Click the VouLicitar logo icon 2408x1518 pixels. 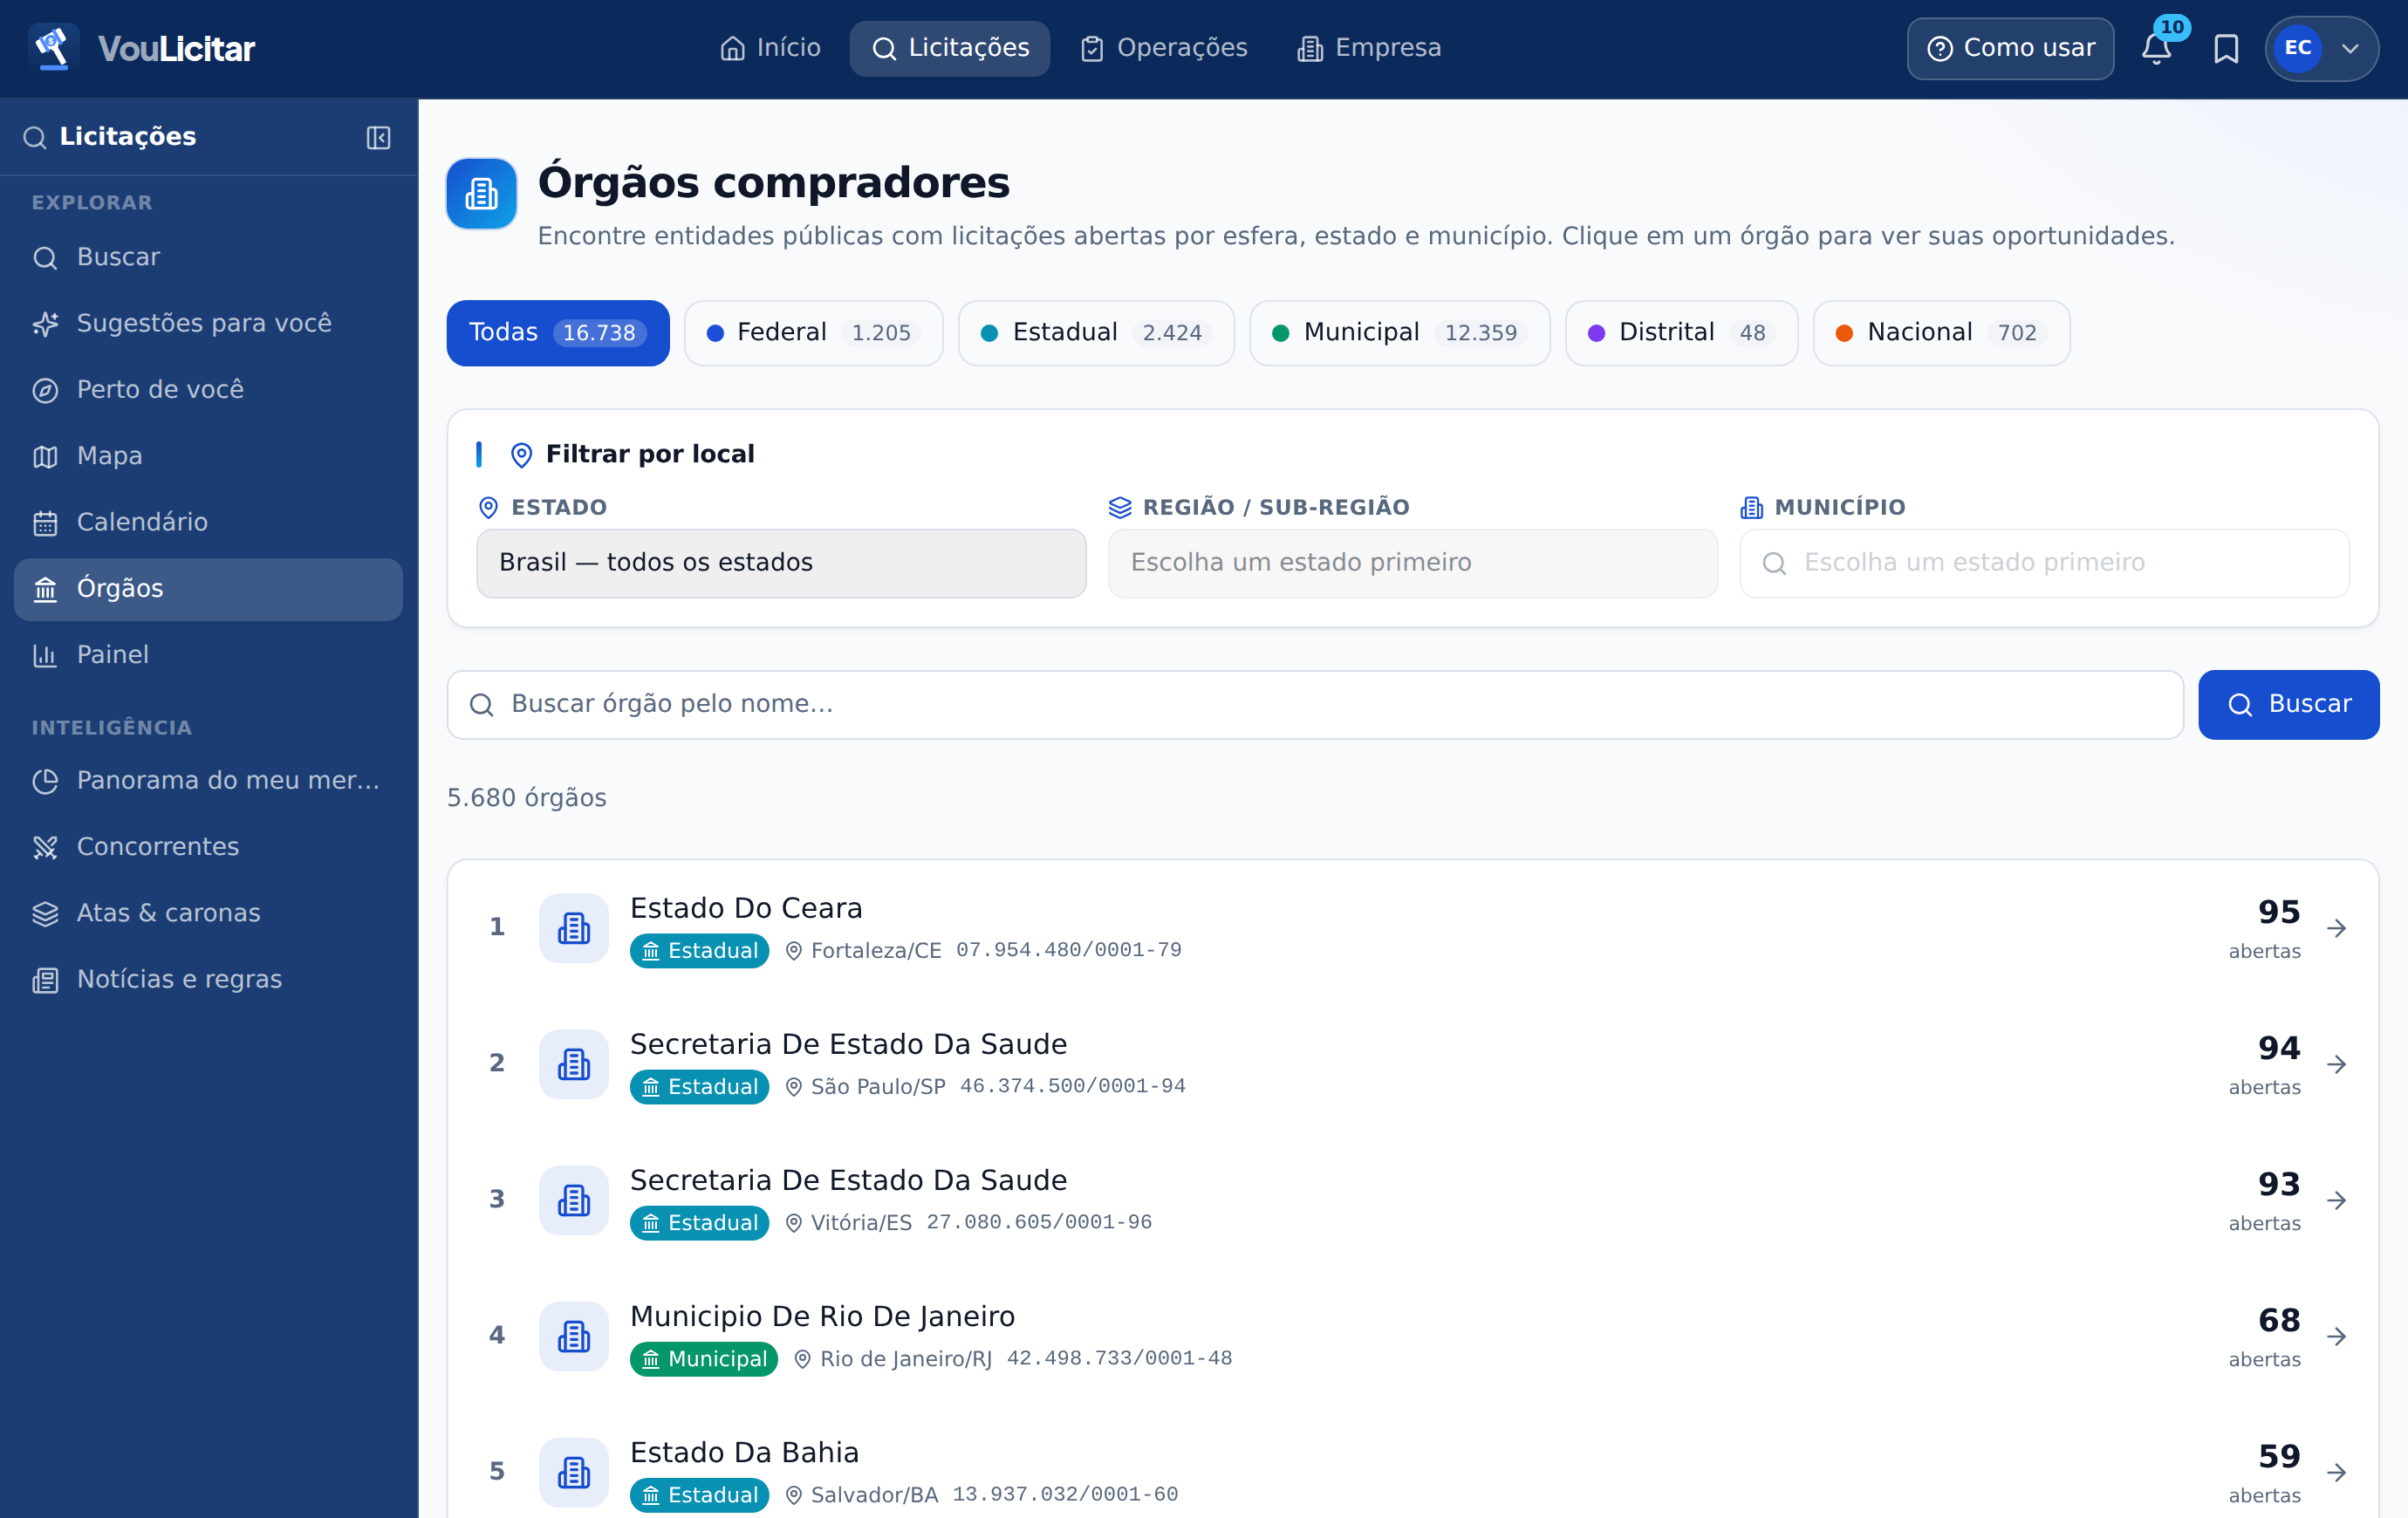tap(54, 48)
